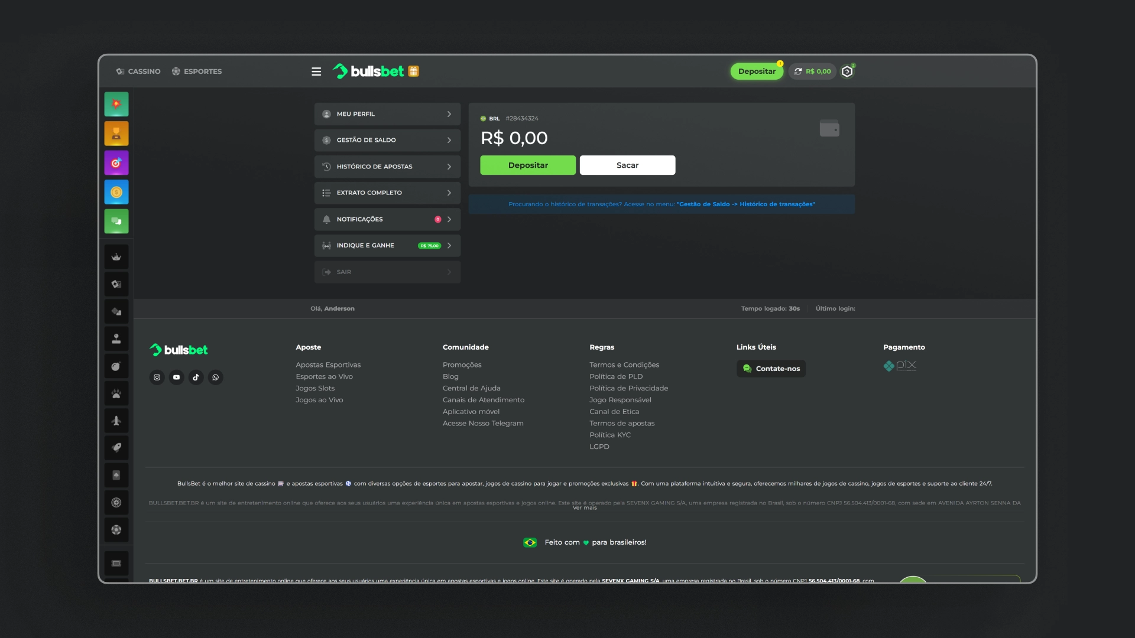The height and width of the screenshot is (638, 1135).
Task: Open the Meu Perfil menu label
Action: 356,114
